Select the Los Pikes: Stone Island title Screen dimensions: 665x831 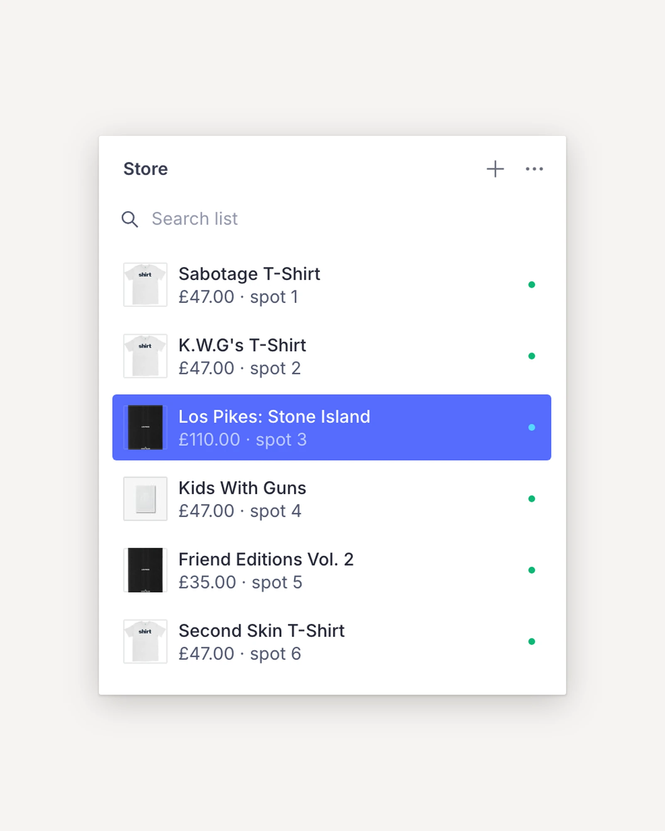pos(274,417)
